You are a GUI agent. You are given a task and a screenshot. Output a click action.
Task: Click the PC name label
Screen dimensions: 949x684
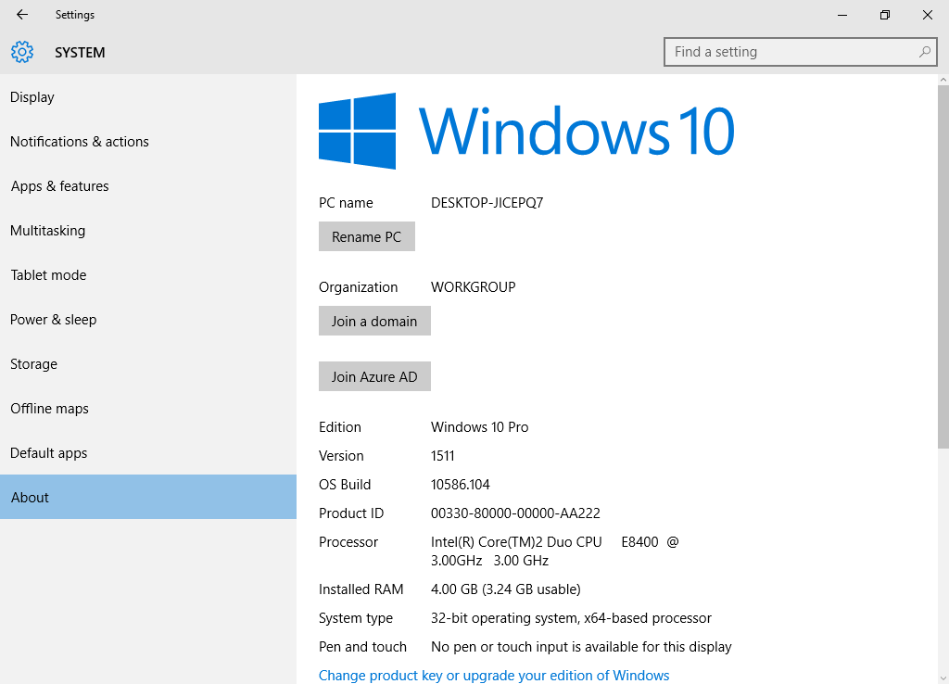pyautogui.click(x=346, y=203)
